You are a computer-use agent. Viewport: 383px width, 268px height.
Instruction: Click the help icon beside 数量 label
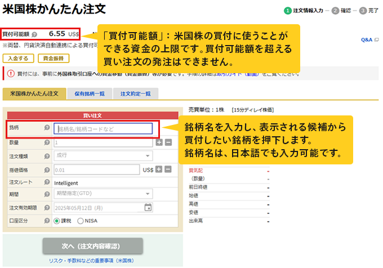pos(47,143)
